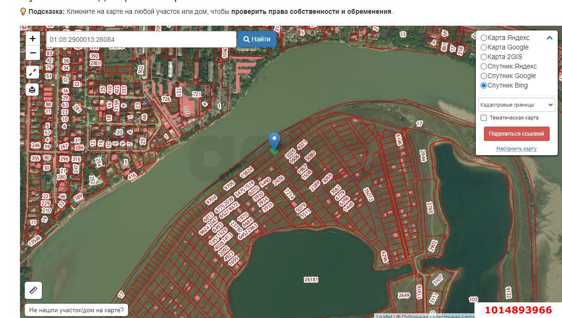The height and width of the screenshot is (318, 562).
Task: Open the Настроить карту link
Action: point(516,149)
